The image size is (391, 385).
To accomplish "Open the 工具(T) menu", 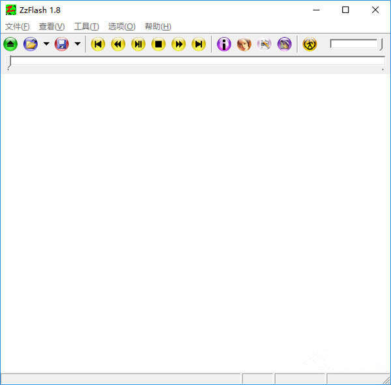I will (86, 27).
